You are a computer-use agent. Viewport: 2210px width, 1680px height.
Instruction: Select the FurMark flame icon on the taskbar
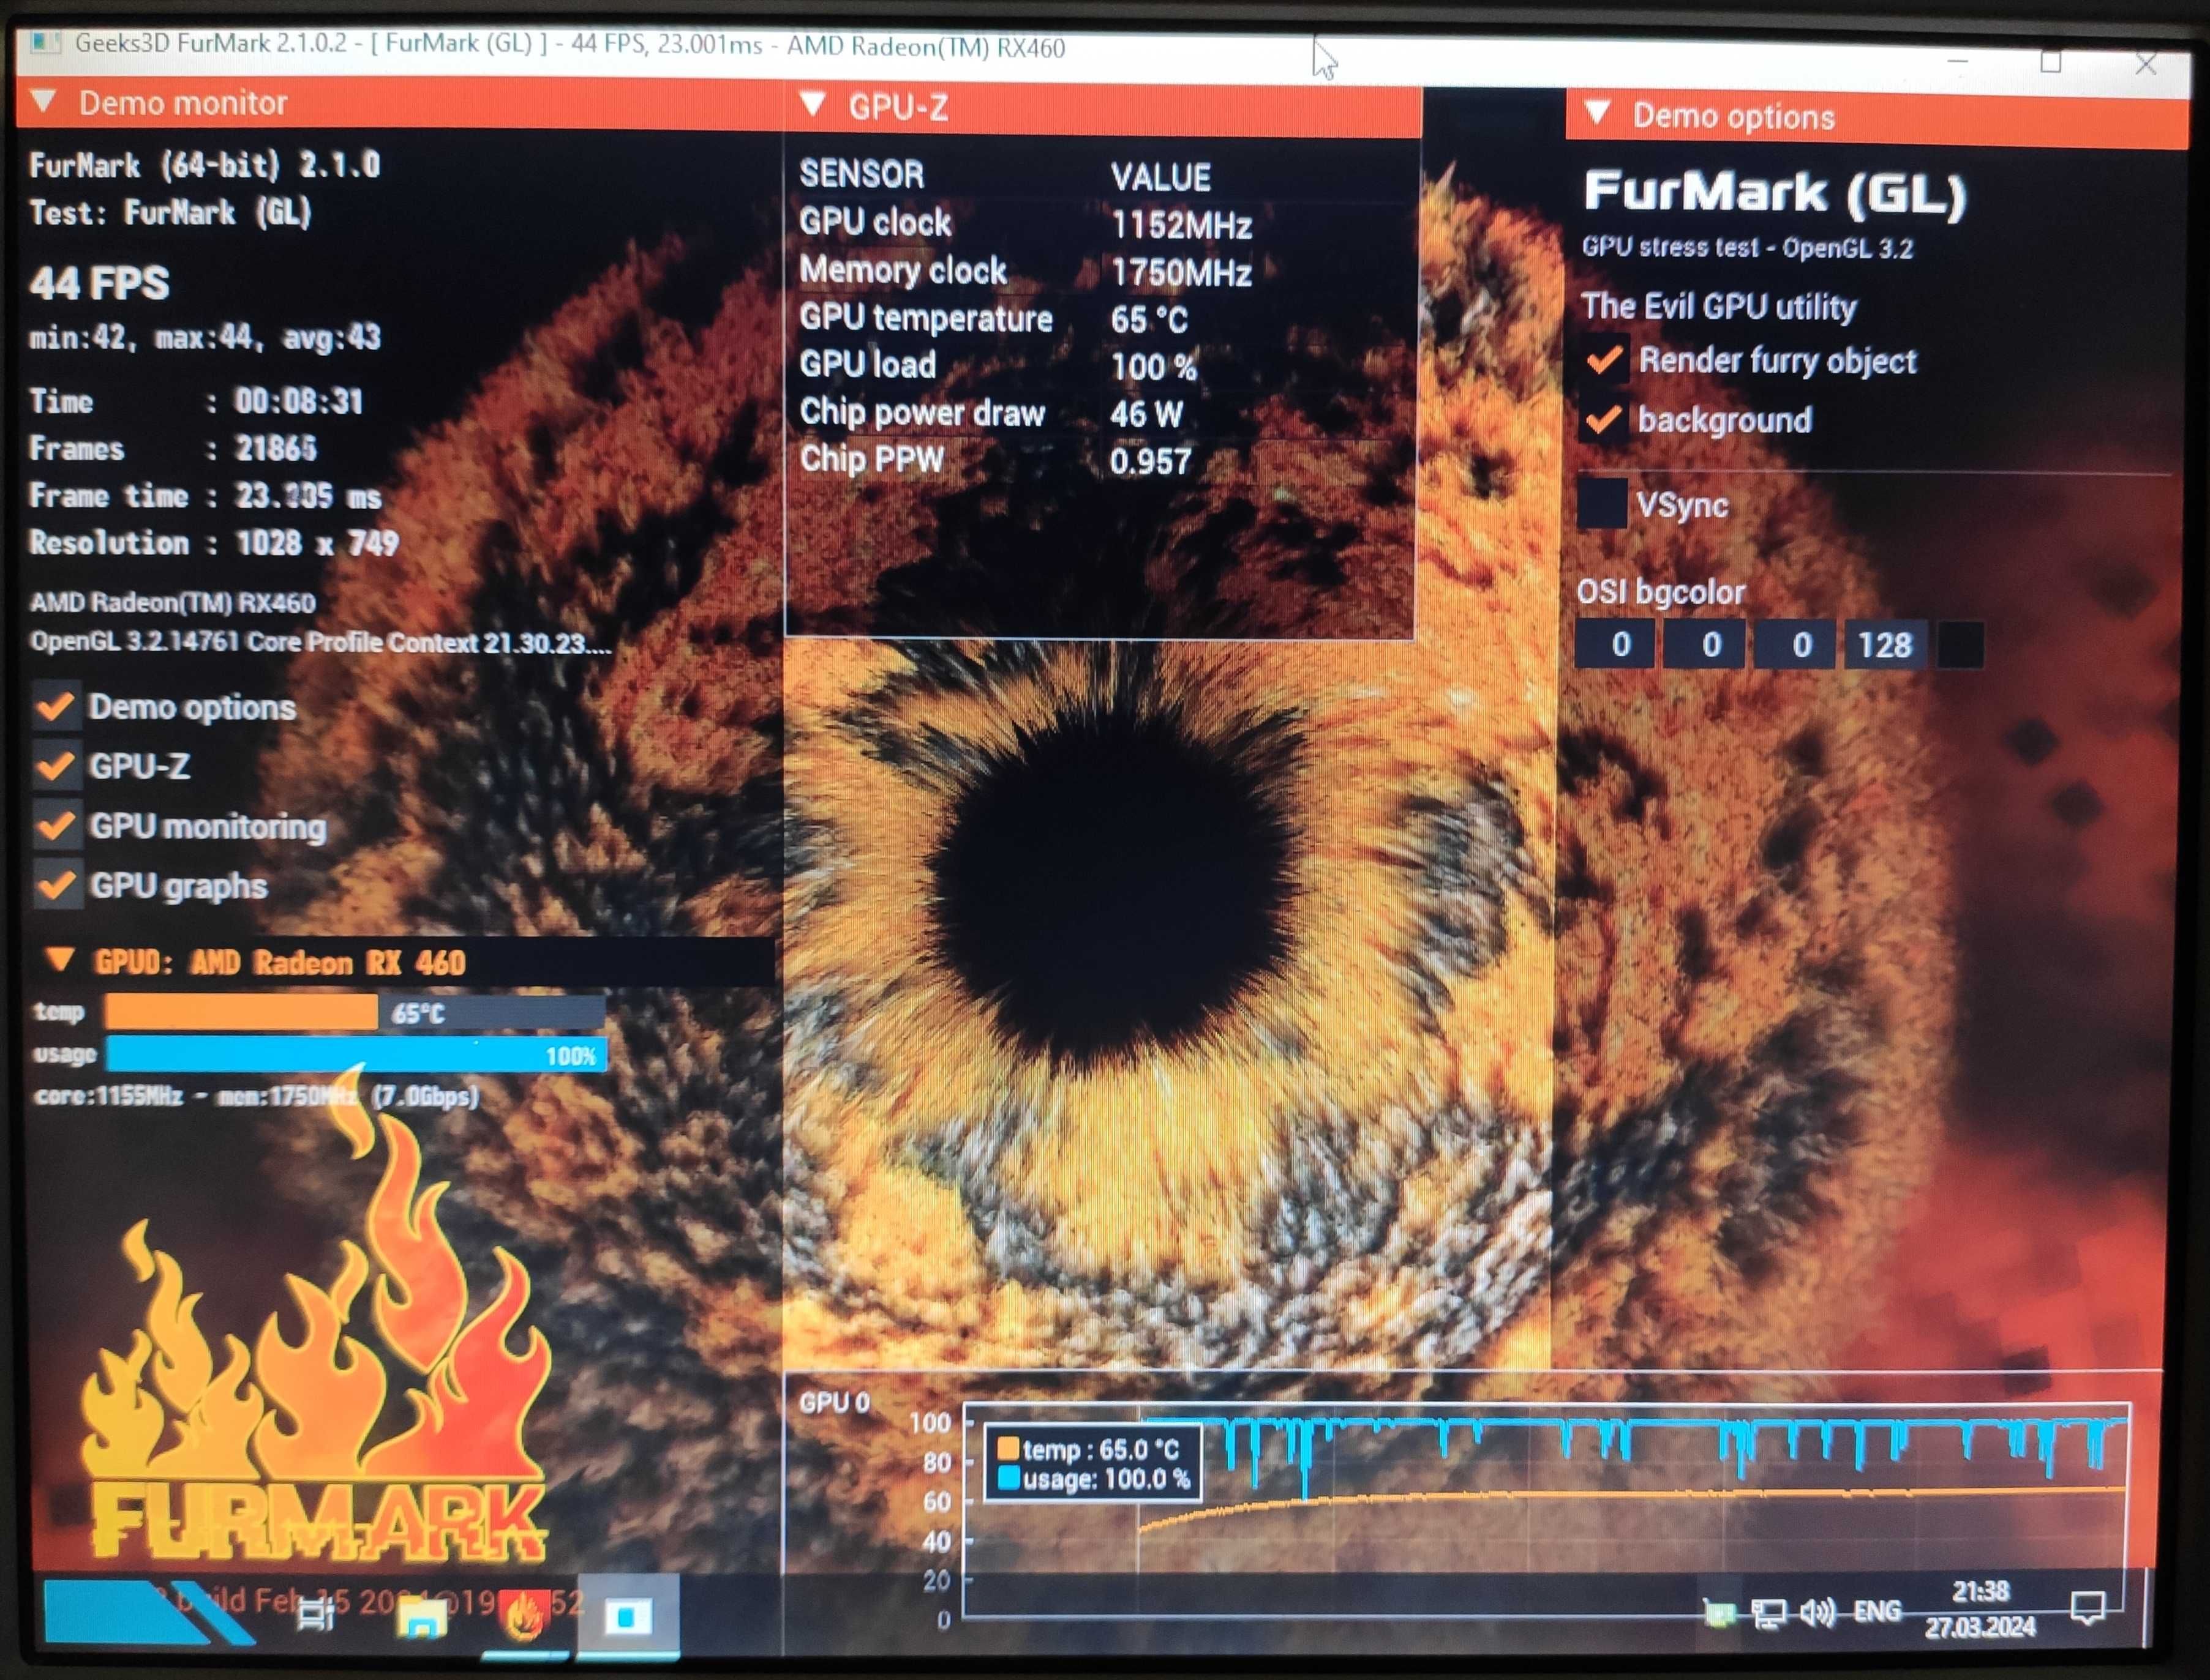pyautogui.click(x=523, y=1616)
